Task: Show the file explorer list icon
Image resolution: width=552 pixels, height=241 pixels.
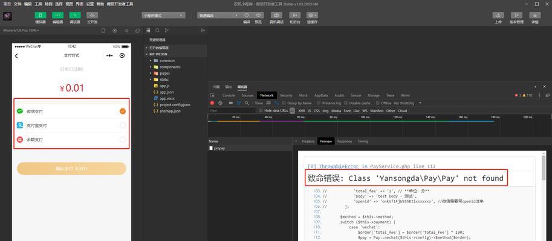Action: 148,31
